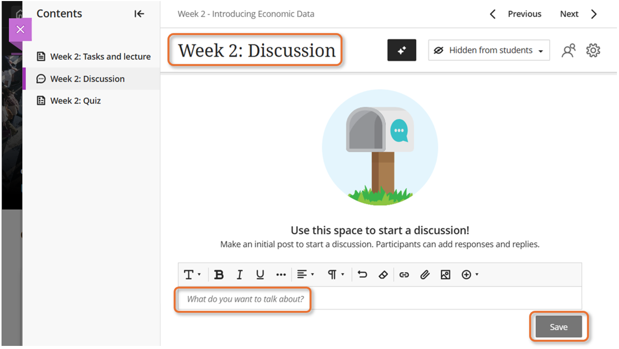This screenshot has width=619, height=349.
Task: Open the AI sparkle generate button
Action: click(x=401, y=51)
